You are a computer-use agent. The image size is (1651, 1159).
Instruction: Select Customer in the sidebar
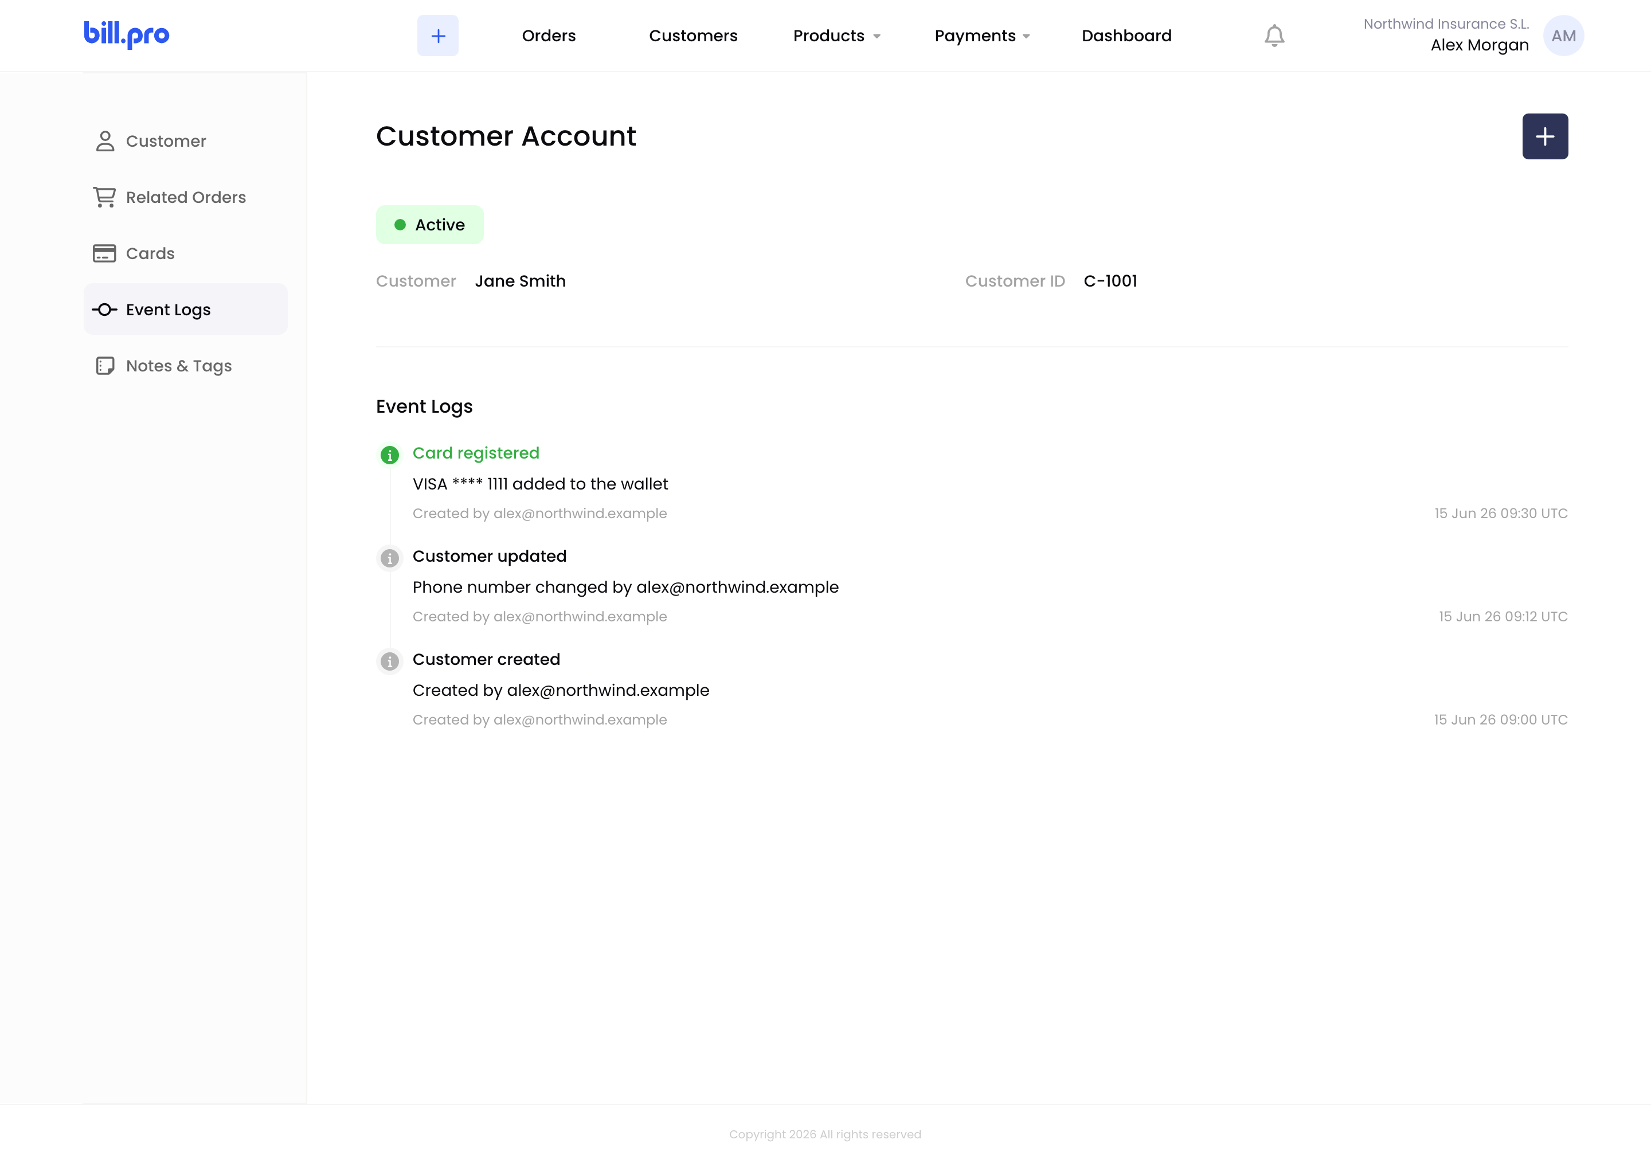pyautogui.click(x=186, y=141)
